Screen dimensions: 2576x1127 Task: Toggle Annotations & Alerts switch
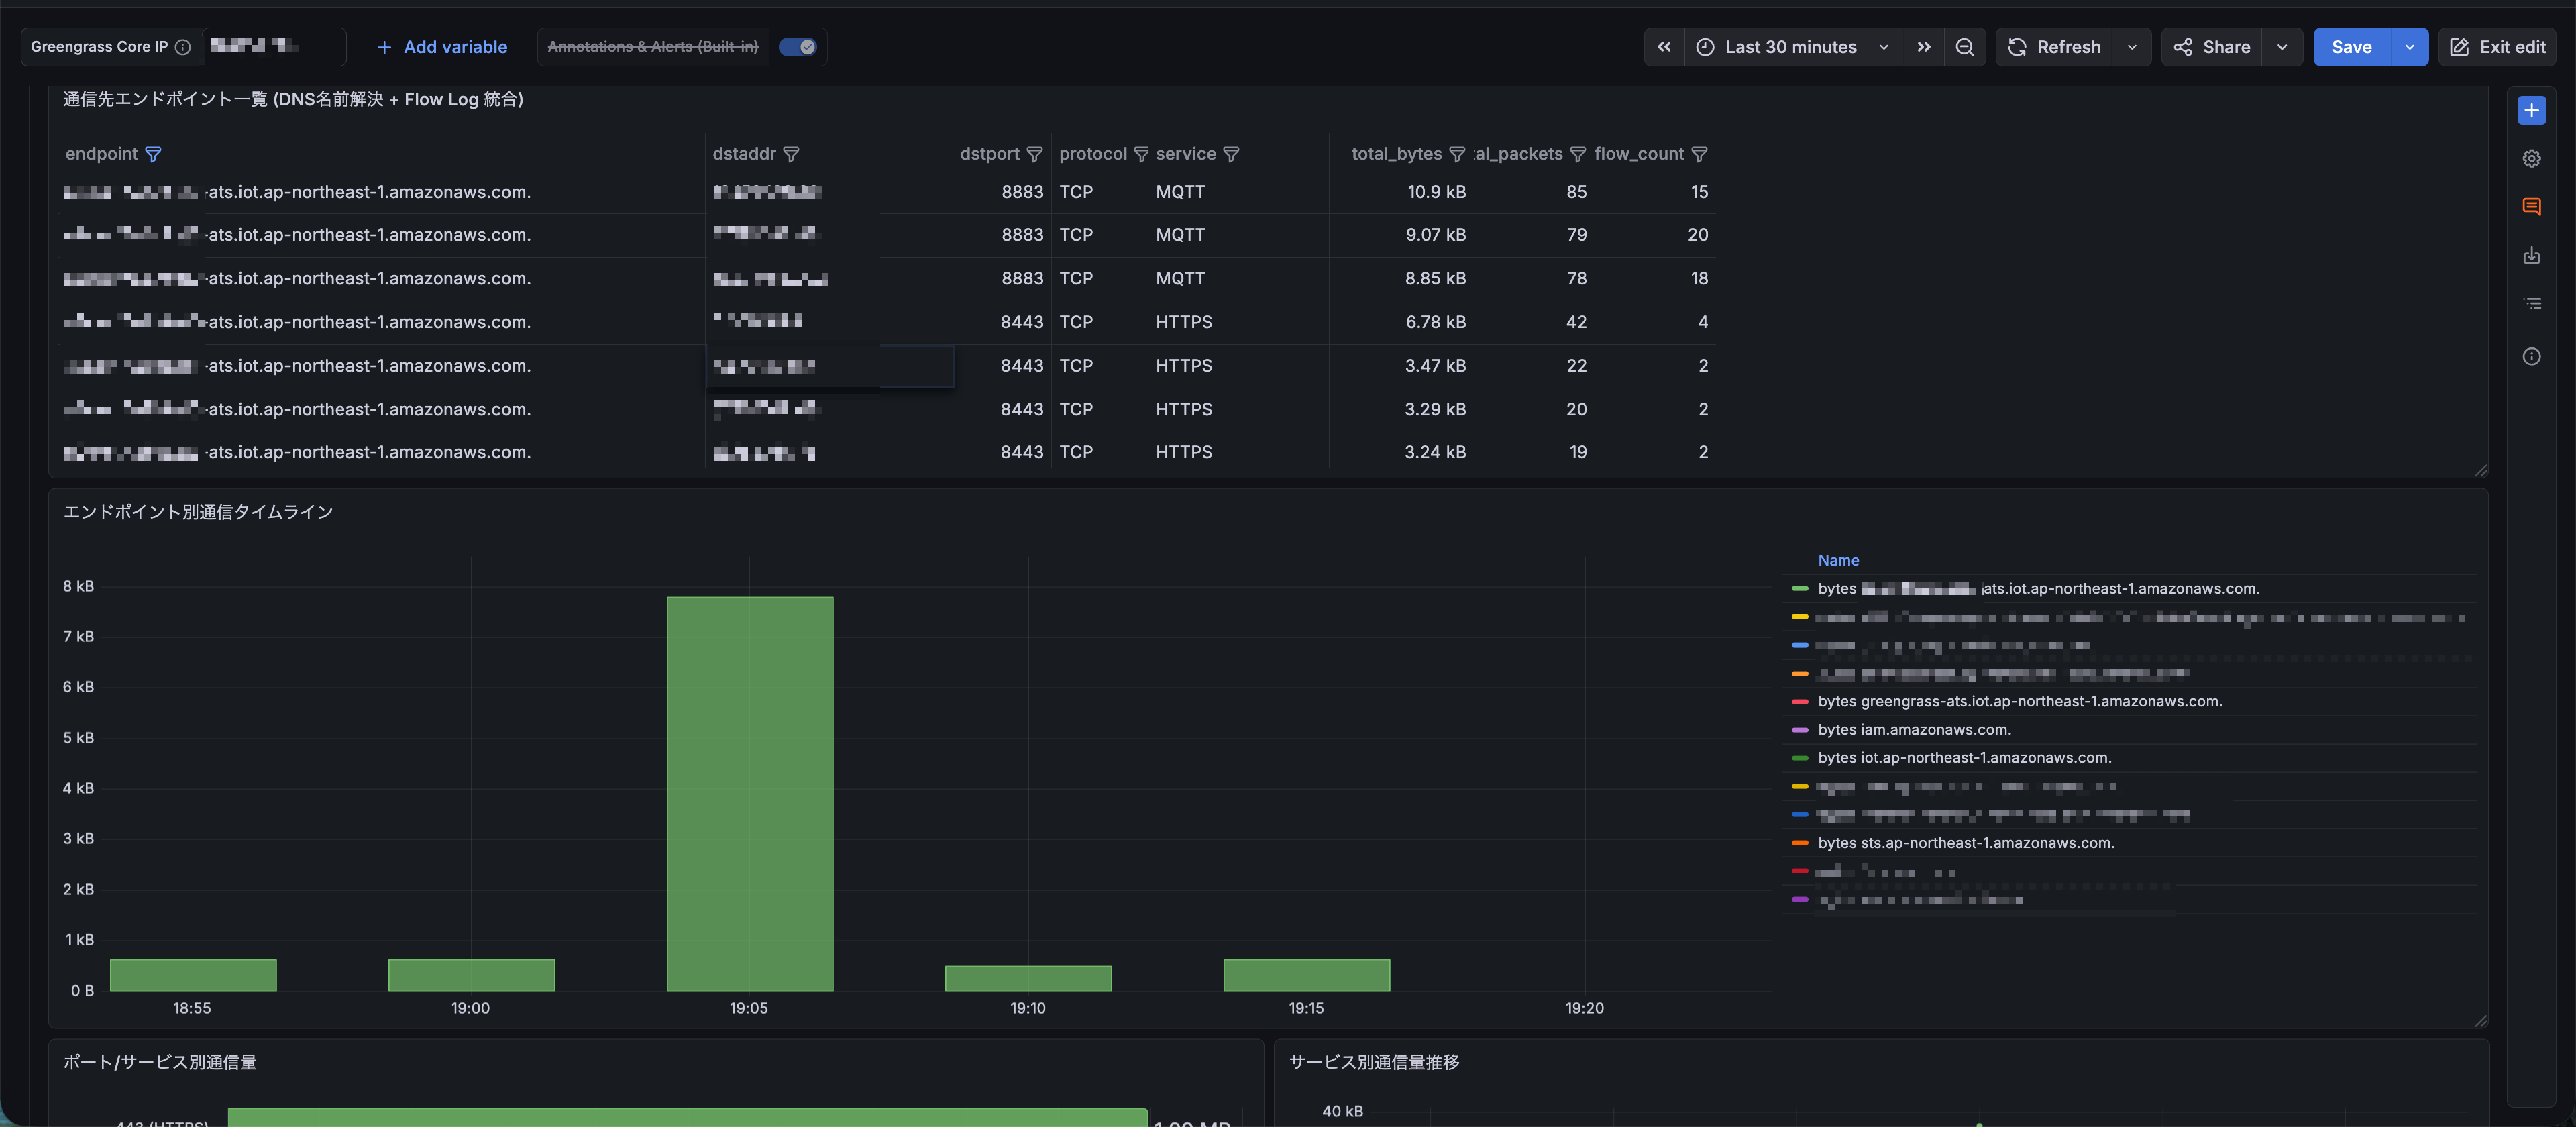(797, 47)
